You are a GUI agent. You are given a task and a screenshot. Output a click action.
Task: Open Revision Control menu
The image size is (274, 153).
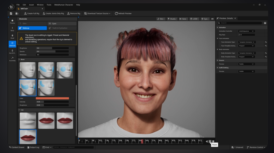256,147
